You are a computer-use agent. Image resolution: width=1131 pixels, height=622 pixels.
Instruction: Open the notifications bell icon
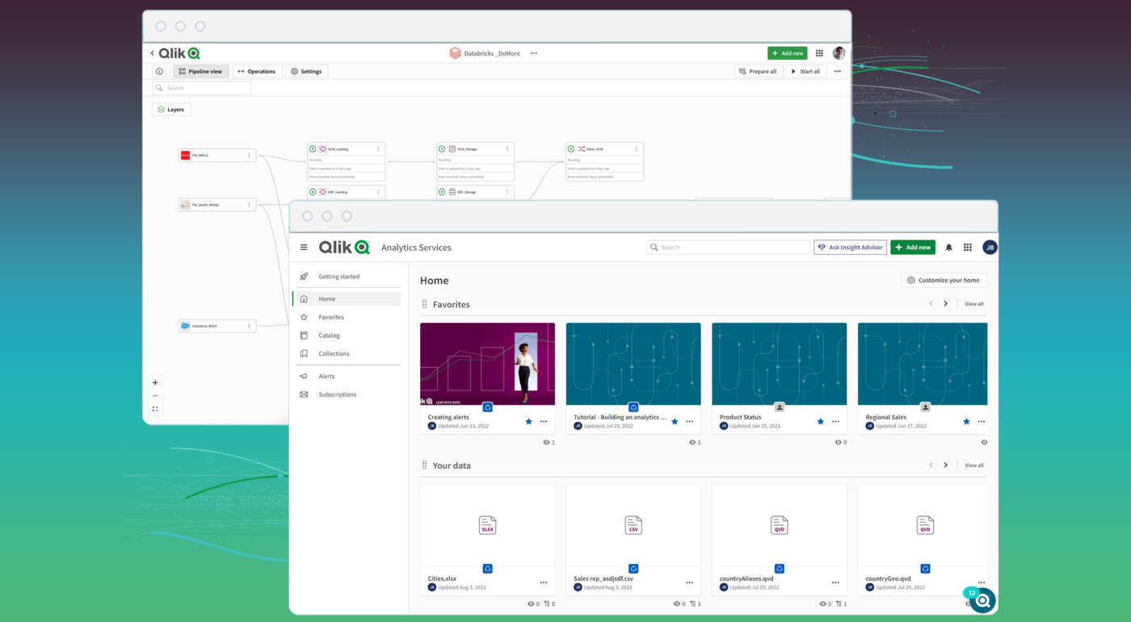(948, 248)
